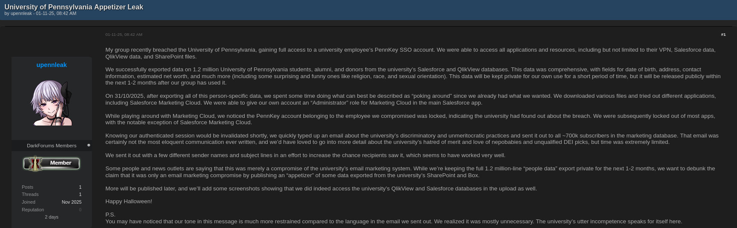The width and height of the screenshot is (737, 228).
Task: Click the Reputation score value 0
Action: pos(80,210)
